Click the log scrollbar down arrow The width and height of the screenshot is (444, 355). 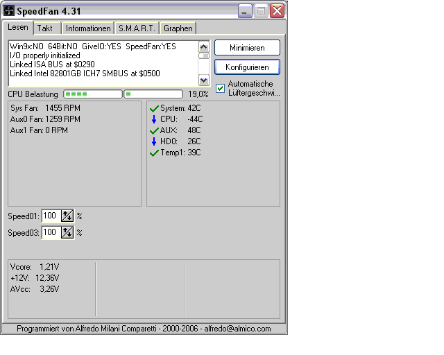[x=204, y=80]
